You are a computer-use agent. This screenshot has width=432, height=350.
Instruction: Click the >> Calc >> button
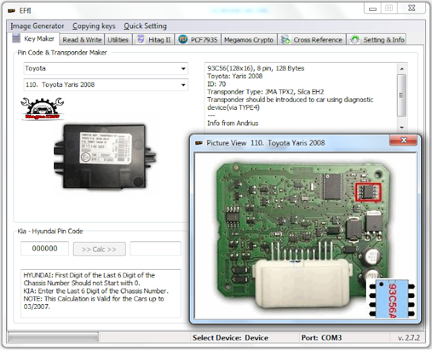pyautogui.click(x=99, y=249)
